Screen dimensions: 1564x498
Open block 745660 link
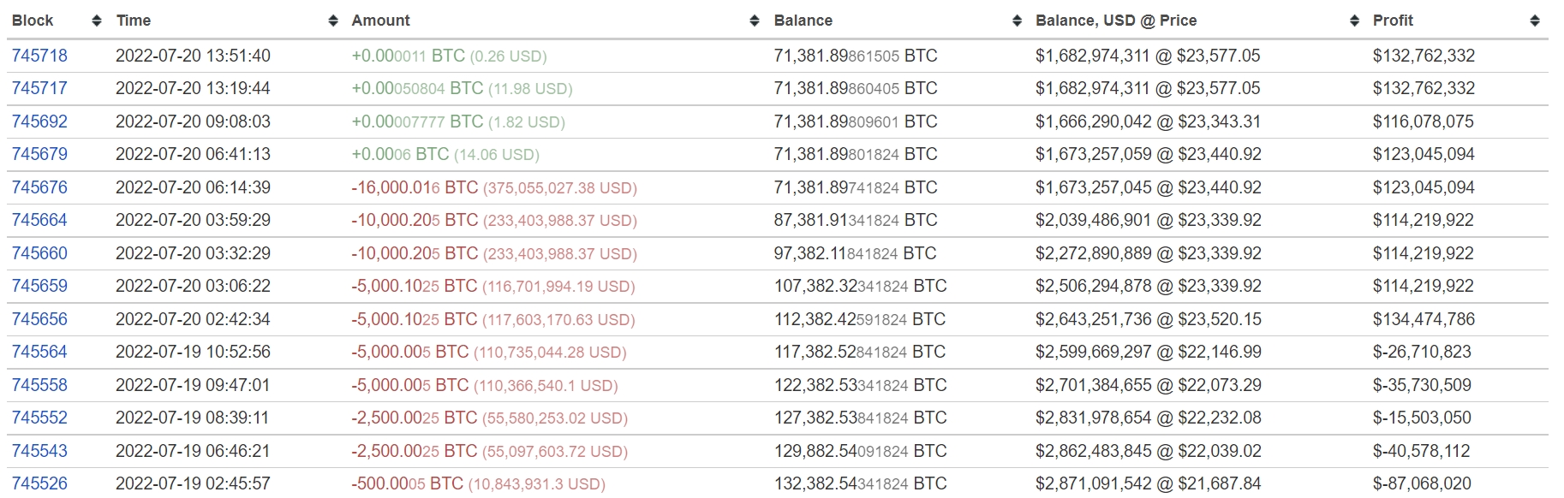[39, 253]
